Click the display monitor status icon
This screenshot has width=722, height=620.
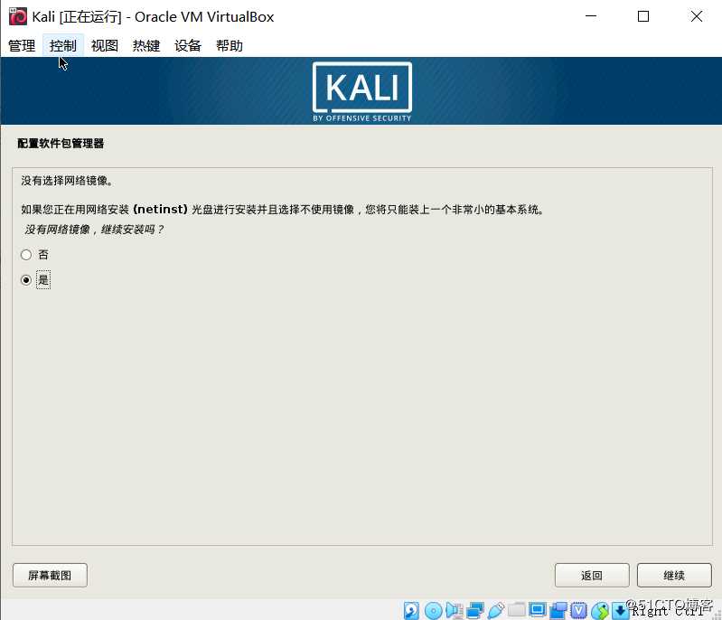(537, 610)
